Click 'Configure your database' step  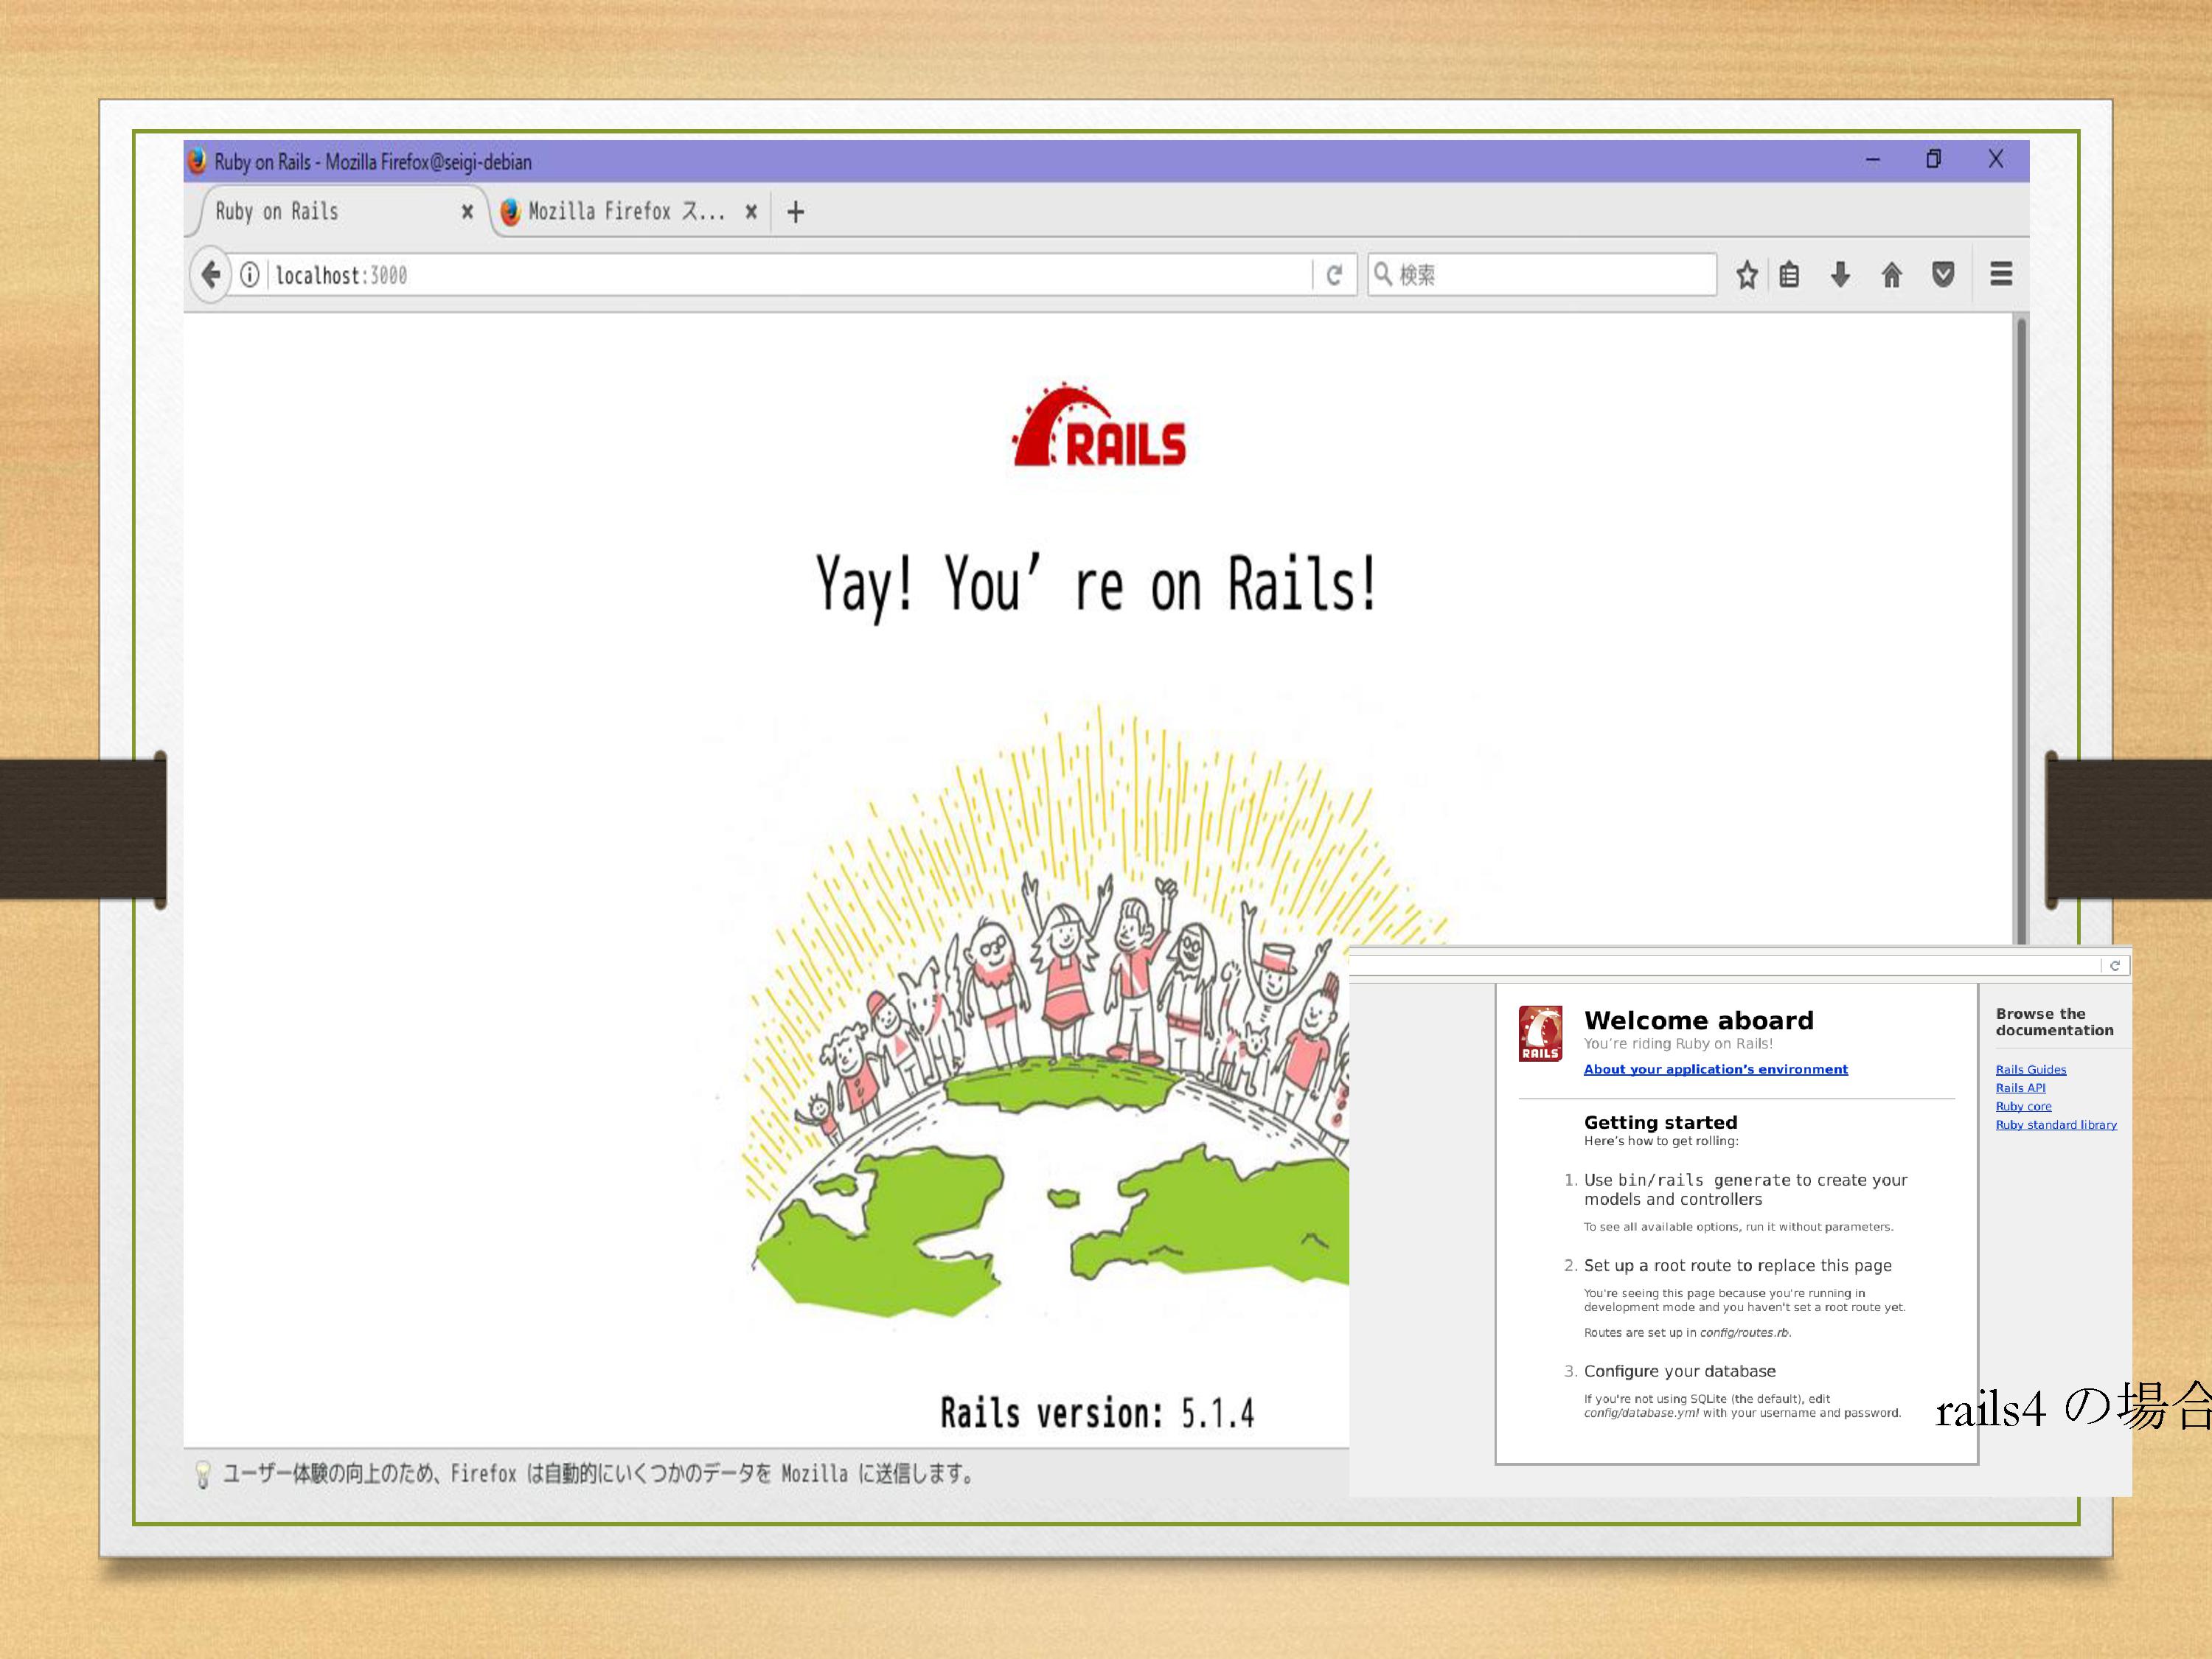tap(1679, 1371)
